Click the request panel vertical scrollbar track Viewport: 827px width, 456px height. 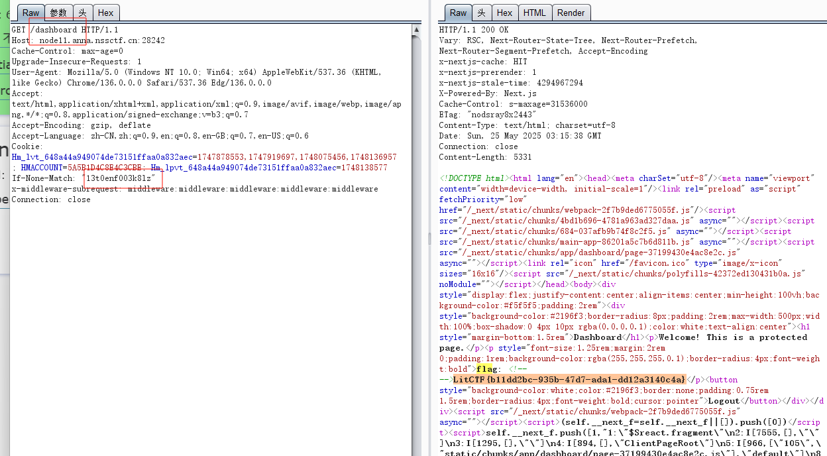click(x=416, y=245)
